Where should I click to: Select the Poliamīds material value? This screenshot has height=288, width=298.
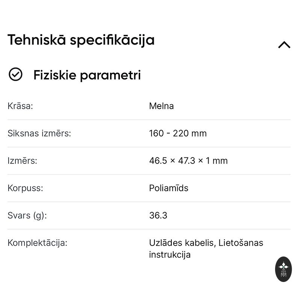click(168, 188)
